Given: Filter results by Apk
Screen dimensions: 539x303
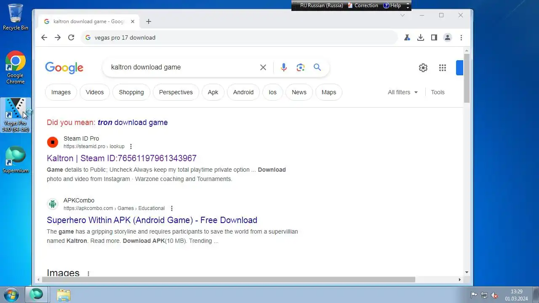Looking at the screenshot, I should pyautogui.click(x=213, y=92).
